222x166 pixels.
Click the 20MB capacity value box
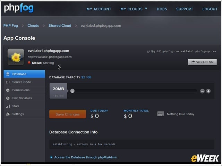click(58, 91)
